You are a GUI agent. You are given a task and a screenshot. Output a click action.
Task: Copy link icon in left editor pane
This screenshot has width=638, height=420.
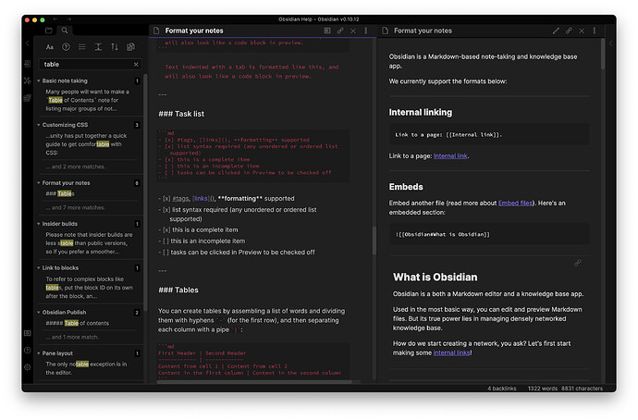click(340, 31)
